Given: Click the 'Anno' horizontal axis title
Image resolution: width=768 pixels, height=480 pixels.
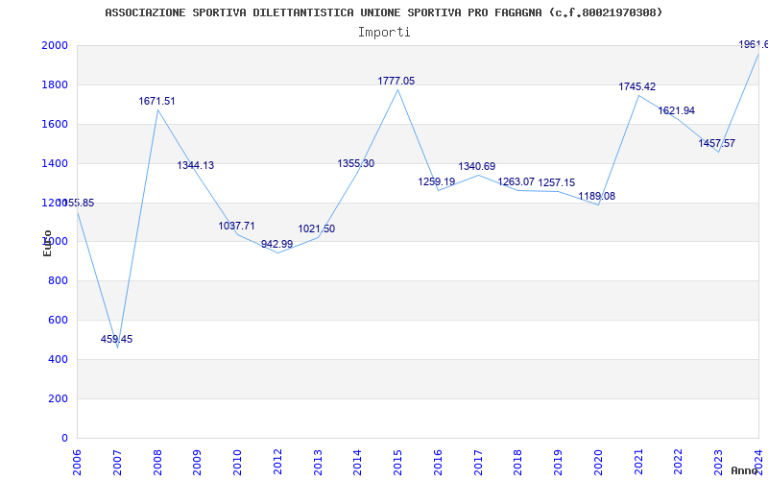Looking at the screenshot, I should [745, 470].
